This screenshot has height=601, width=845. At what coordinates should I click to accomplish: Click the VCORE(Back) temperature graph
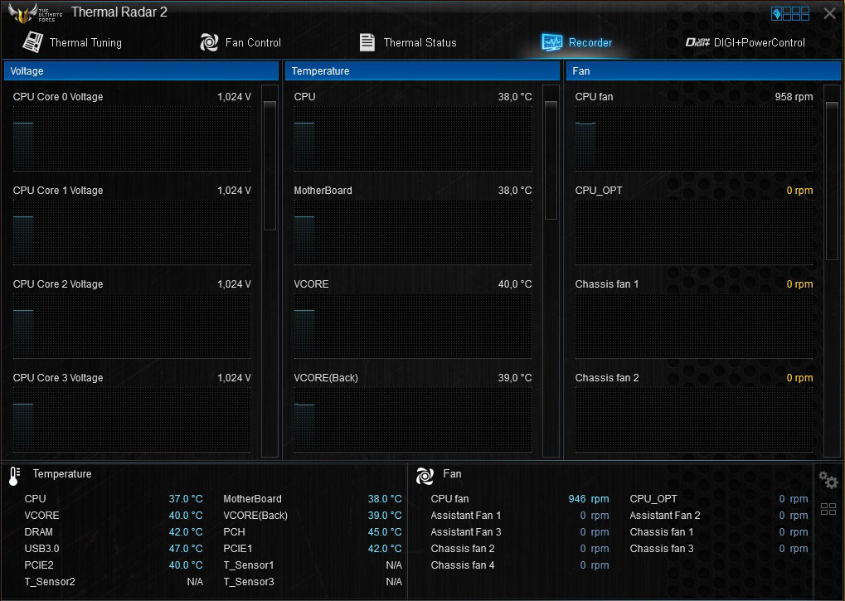click(x=413, y=419)
